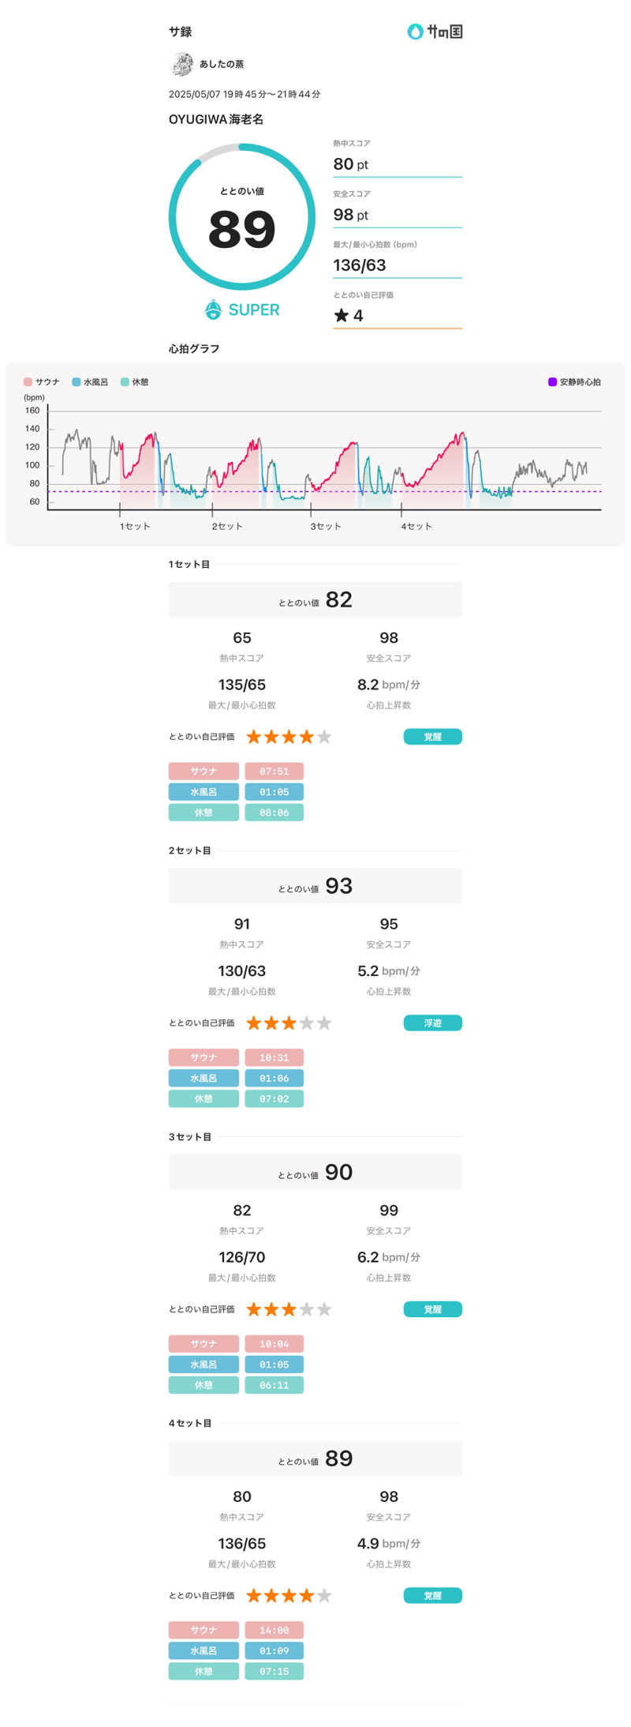Select the first star in set 1 rating
Screen dimensions: 631x1727
point(254,737)
